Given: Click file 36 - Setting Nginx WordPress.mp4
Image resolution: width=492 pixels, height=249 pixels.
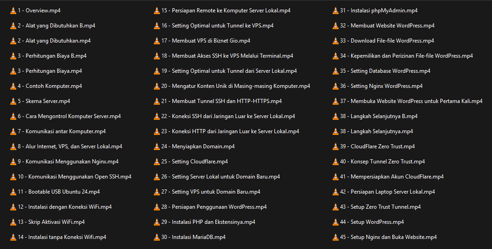Looking at the screenshot, I should [381, 86].
